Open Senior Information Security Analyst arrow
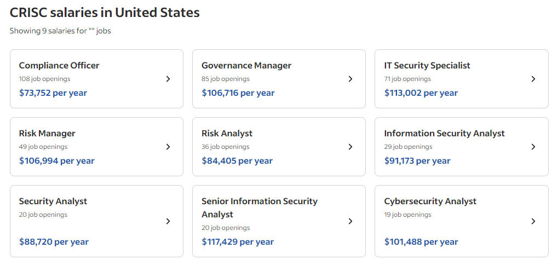Viewport: 558px width, 271px height. point(350,221)
